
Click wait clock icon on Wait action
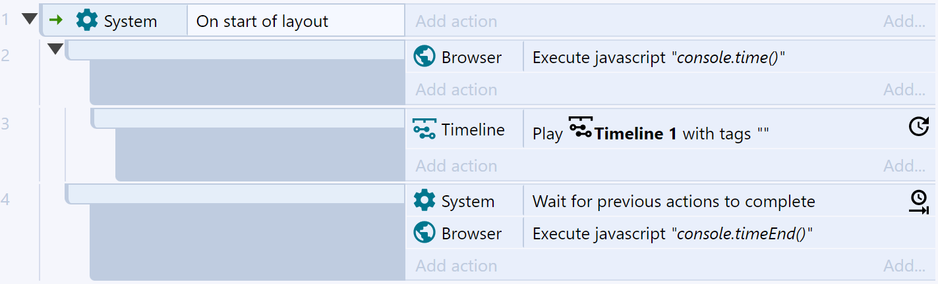pyautogui.click(x=919, y=202)
